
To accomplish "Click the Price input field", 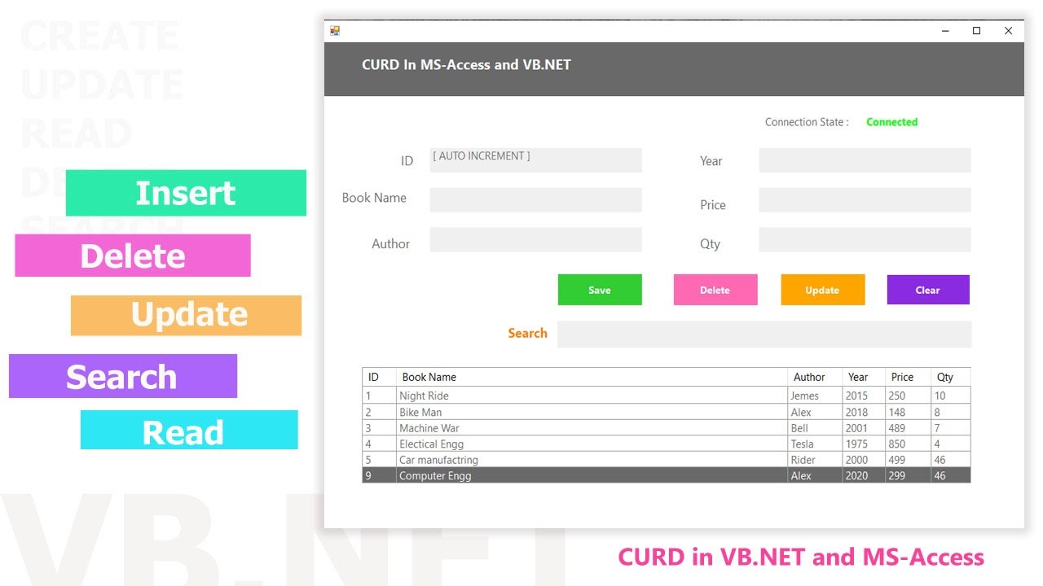I will 865,200.
